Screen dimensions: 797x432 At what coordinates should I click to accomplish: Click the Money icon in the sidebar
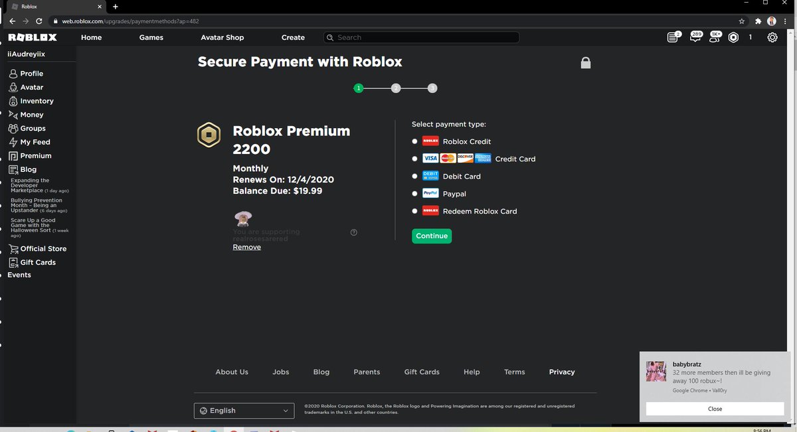pyautogui.click(x=13, y=115)
